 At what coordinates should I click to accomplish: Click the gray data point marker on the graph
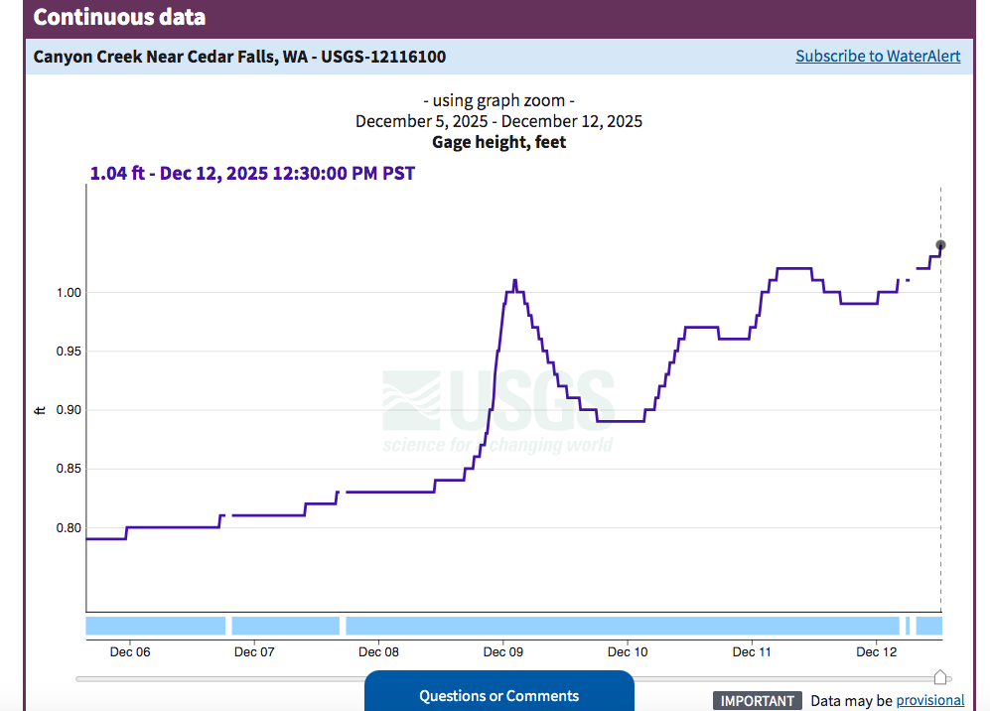pos(940,245)
